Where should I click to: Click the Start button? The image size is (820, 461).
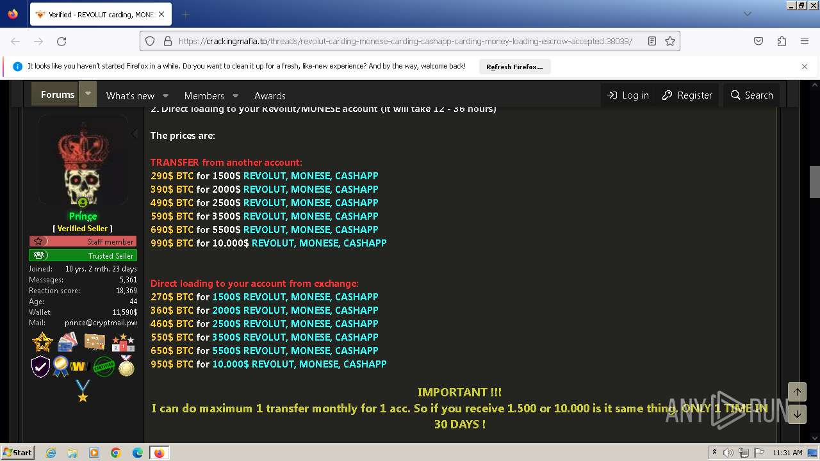18,453
